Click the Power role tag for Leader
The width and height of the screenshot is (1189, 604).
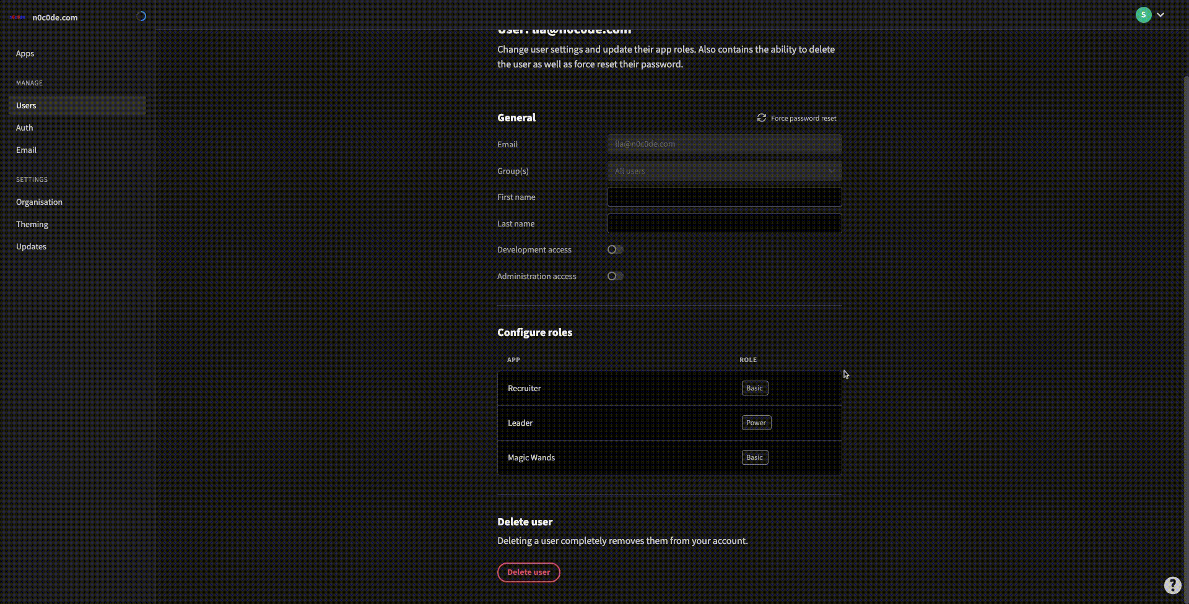756,423
